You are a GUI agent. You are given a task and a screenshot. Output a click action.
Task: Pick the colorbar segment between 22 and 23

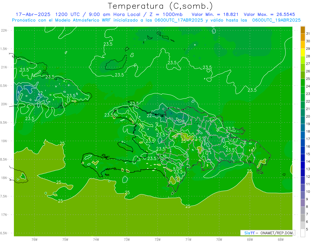point(303,98)
